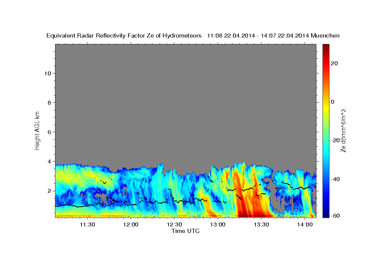Click the height tick label '4'

click(49, 161)
